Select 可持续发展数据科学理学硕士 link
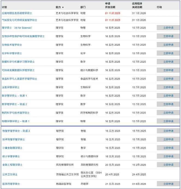This screenshot has height=189, width=181. coord(18,70)
